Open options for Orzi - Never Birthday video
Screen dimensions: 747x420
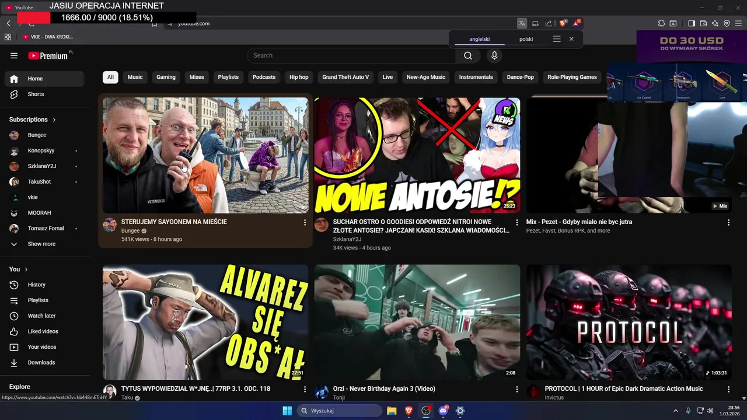pyautogui.click(x=516, y=389)
